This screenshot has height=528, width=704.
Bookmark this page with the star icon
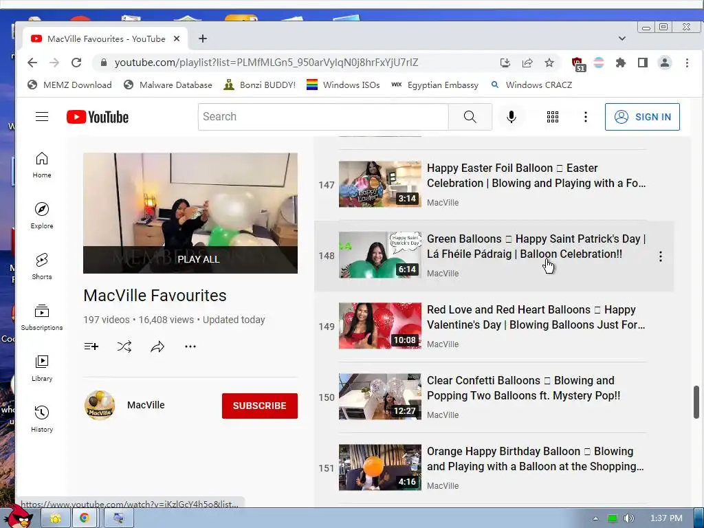pyautogui.click(x=549, y=63)
